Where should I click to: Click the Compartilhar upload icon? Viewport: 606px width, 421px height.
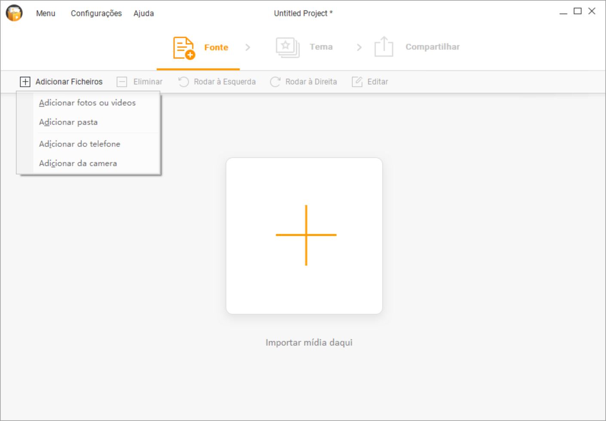[383, 47]
